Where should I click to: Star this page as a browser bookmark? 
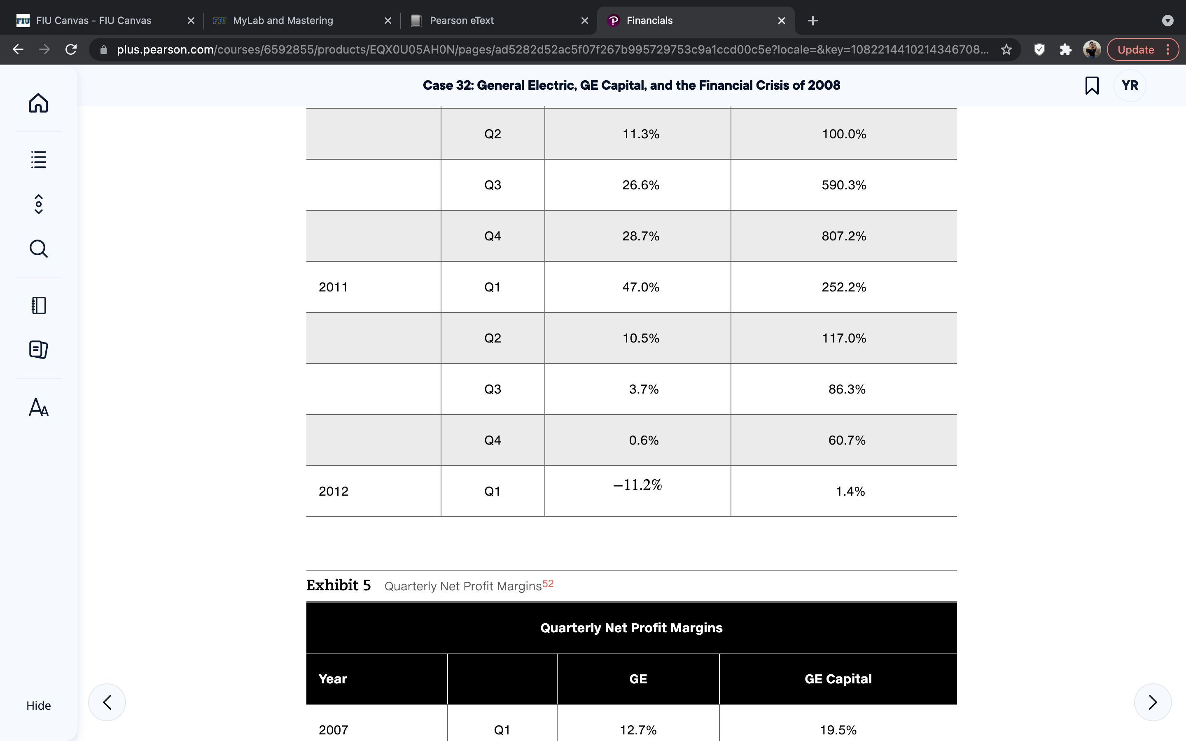coord(1006,49)
